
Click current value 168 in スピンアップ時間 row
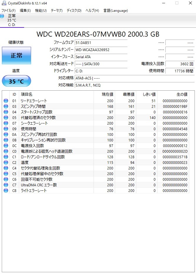pos(110,106)
